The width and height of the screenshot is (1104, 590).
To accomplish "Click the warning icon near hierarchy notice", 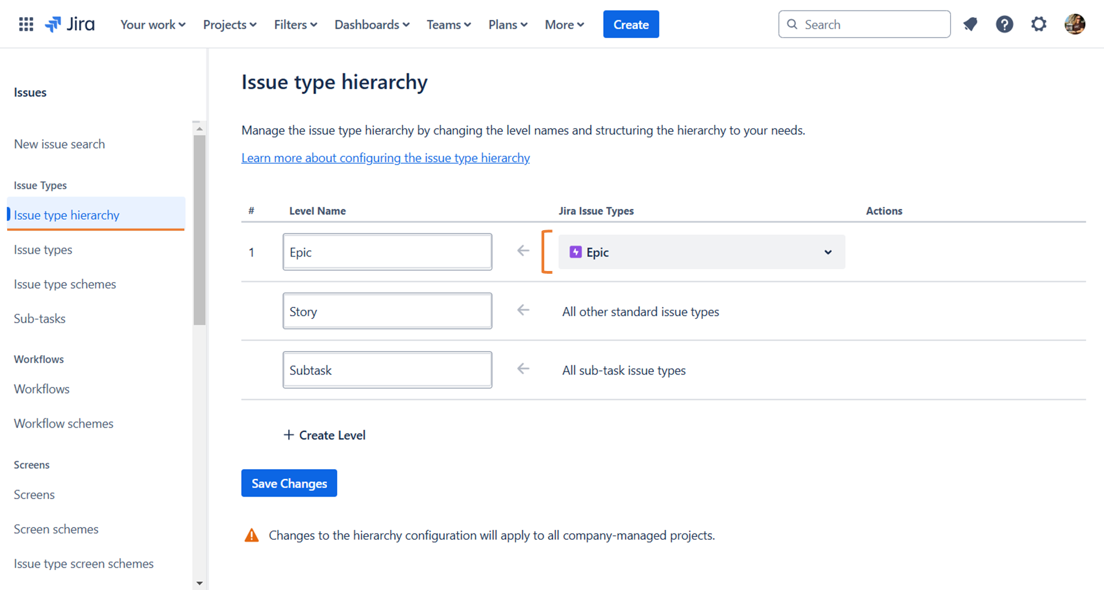I will click(252, 534).
